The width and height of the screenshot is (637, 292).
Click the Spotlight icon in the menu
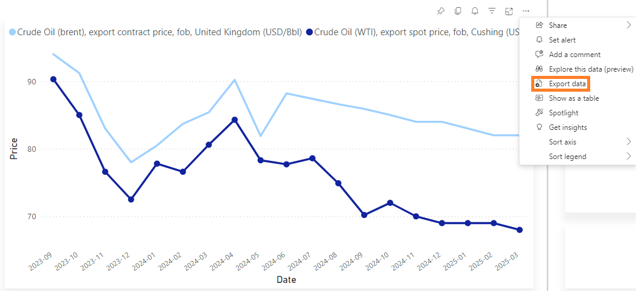point(539,113)
